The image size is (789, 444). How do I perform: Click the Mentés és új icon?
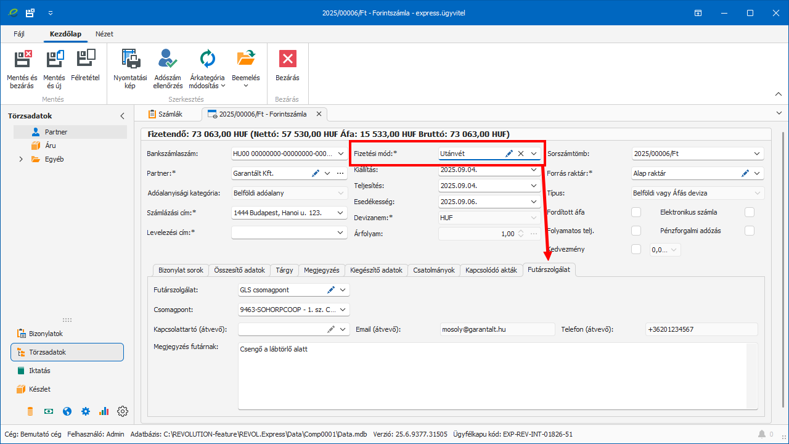(54, 59)
